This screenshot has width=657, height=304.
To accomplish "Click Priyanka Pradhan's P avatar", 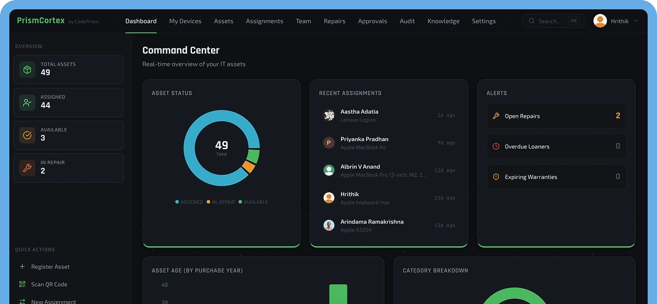I will pos(329,143).
